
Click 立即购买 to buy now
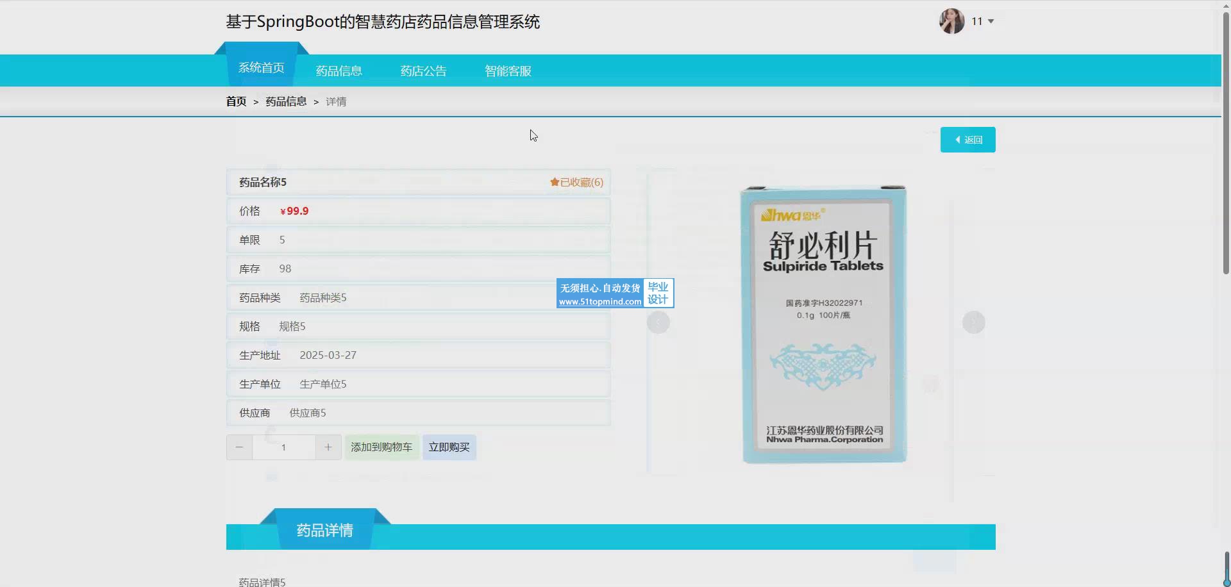pos(449,447)
